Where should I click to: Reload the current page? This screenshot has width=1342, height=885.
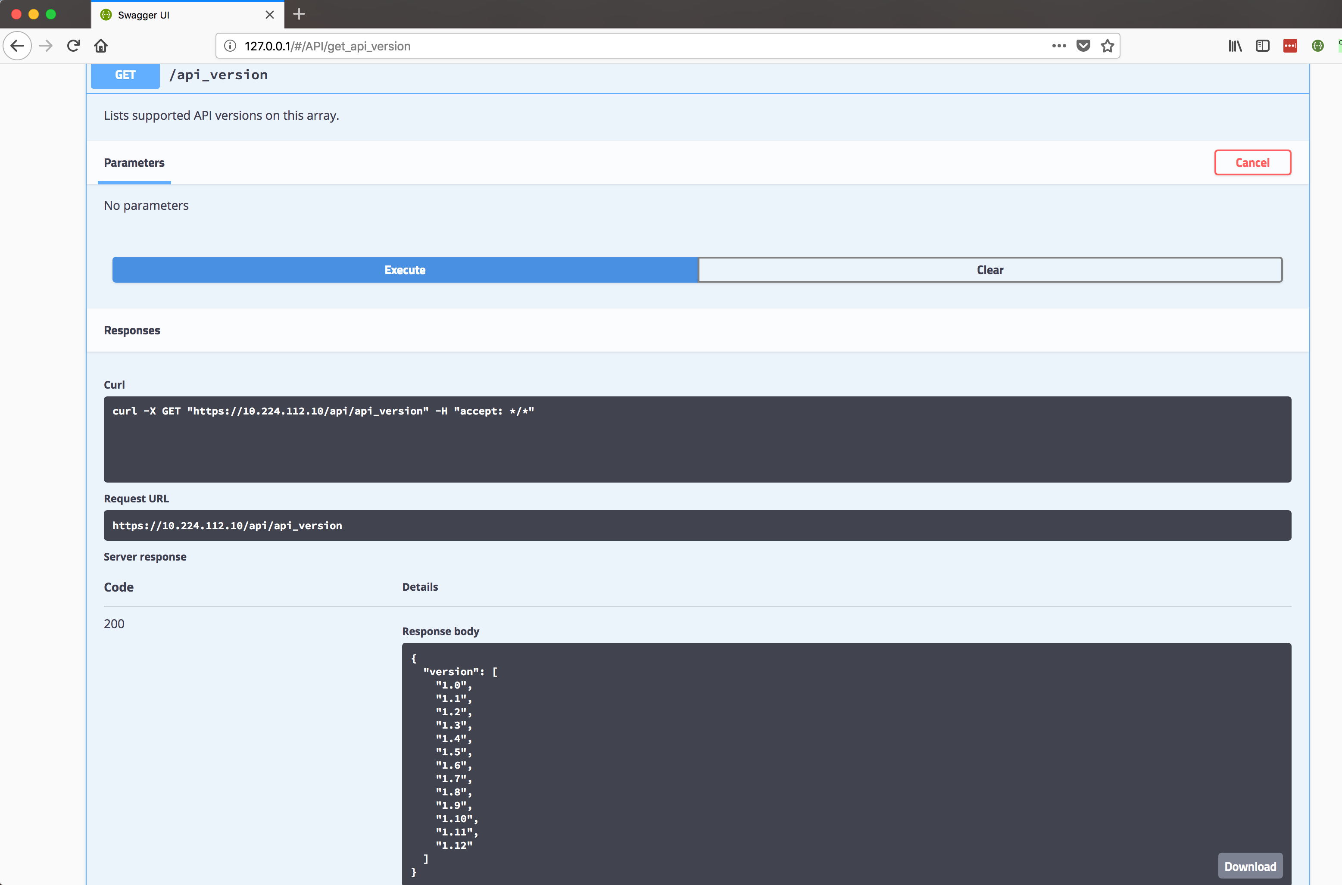coord(73,46)
